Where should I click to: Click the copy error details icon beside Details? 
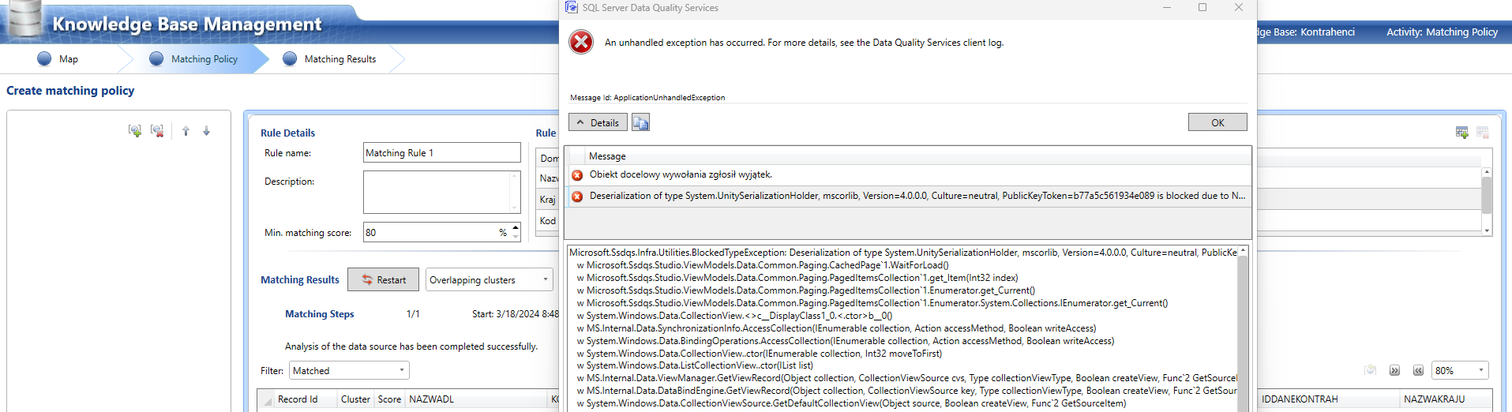tap(640, 122)
